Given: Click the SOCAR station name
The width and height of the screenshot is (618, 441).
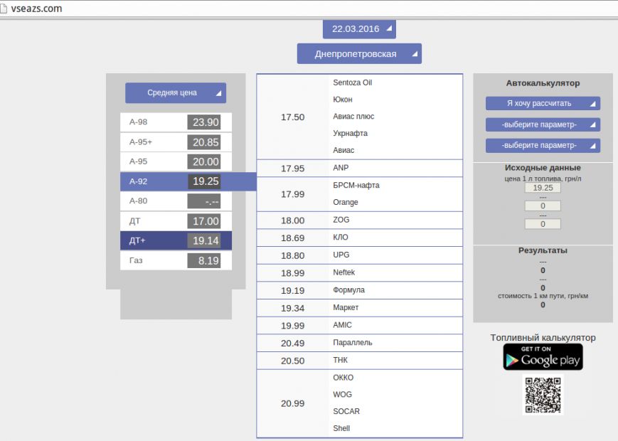Looking at the screenshot, I should pyautogui.click(x=346, y=411).
